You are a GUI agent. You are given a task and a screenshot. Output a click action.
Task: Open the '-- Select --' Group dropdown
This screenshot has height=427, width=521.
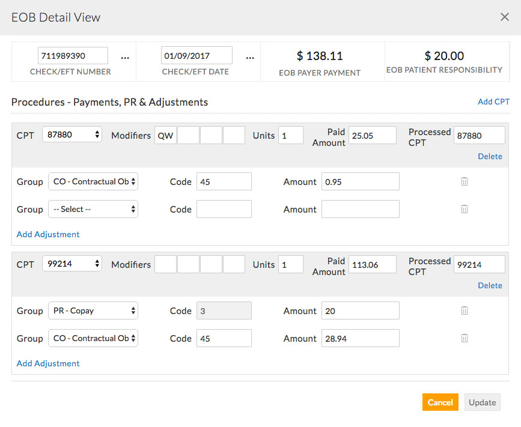pyautogui.click(x=93, y=210)
